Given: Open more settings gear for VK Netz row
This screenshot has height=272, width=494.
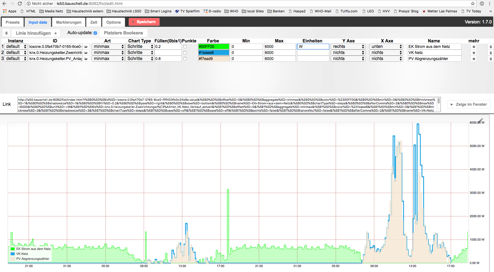Looking at the screenshot, I should click(x=474, y=53).
